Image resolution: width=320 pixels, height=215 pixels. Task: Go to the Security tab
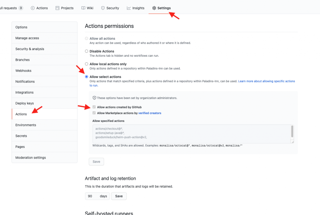coord(110,8)
